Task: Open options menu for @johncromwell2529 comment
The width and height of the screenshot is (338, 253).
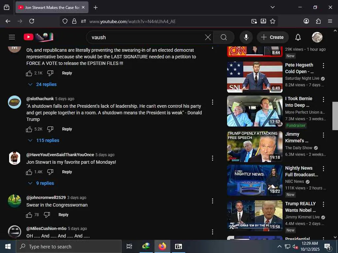Action: point(213,201)
